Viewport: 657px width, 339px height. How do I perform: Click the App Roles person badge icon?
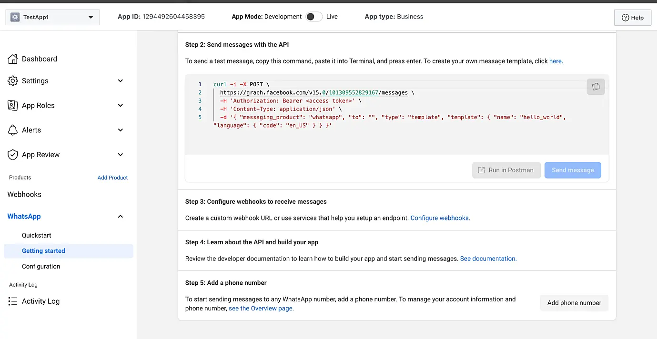[x=13, y=106]
